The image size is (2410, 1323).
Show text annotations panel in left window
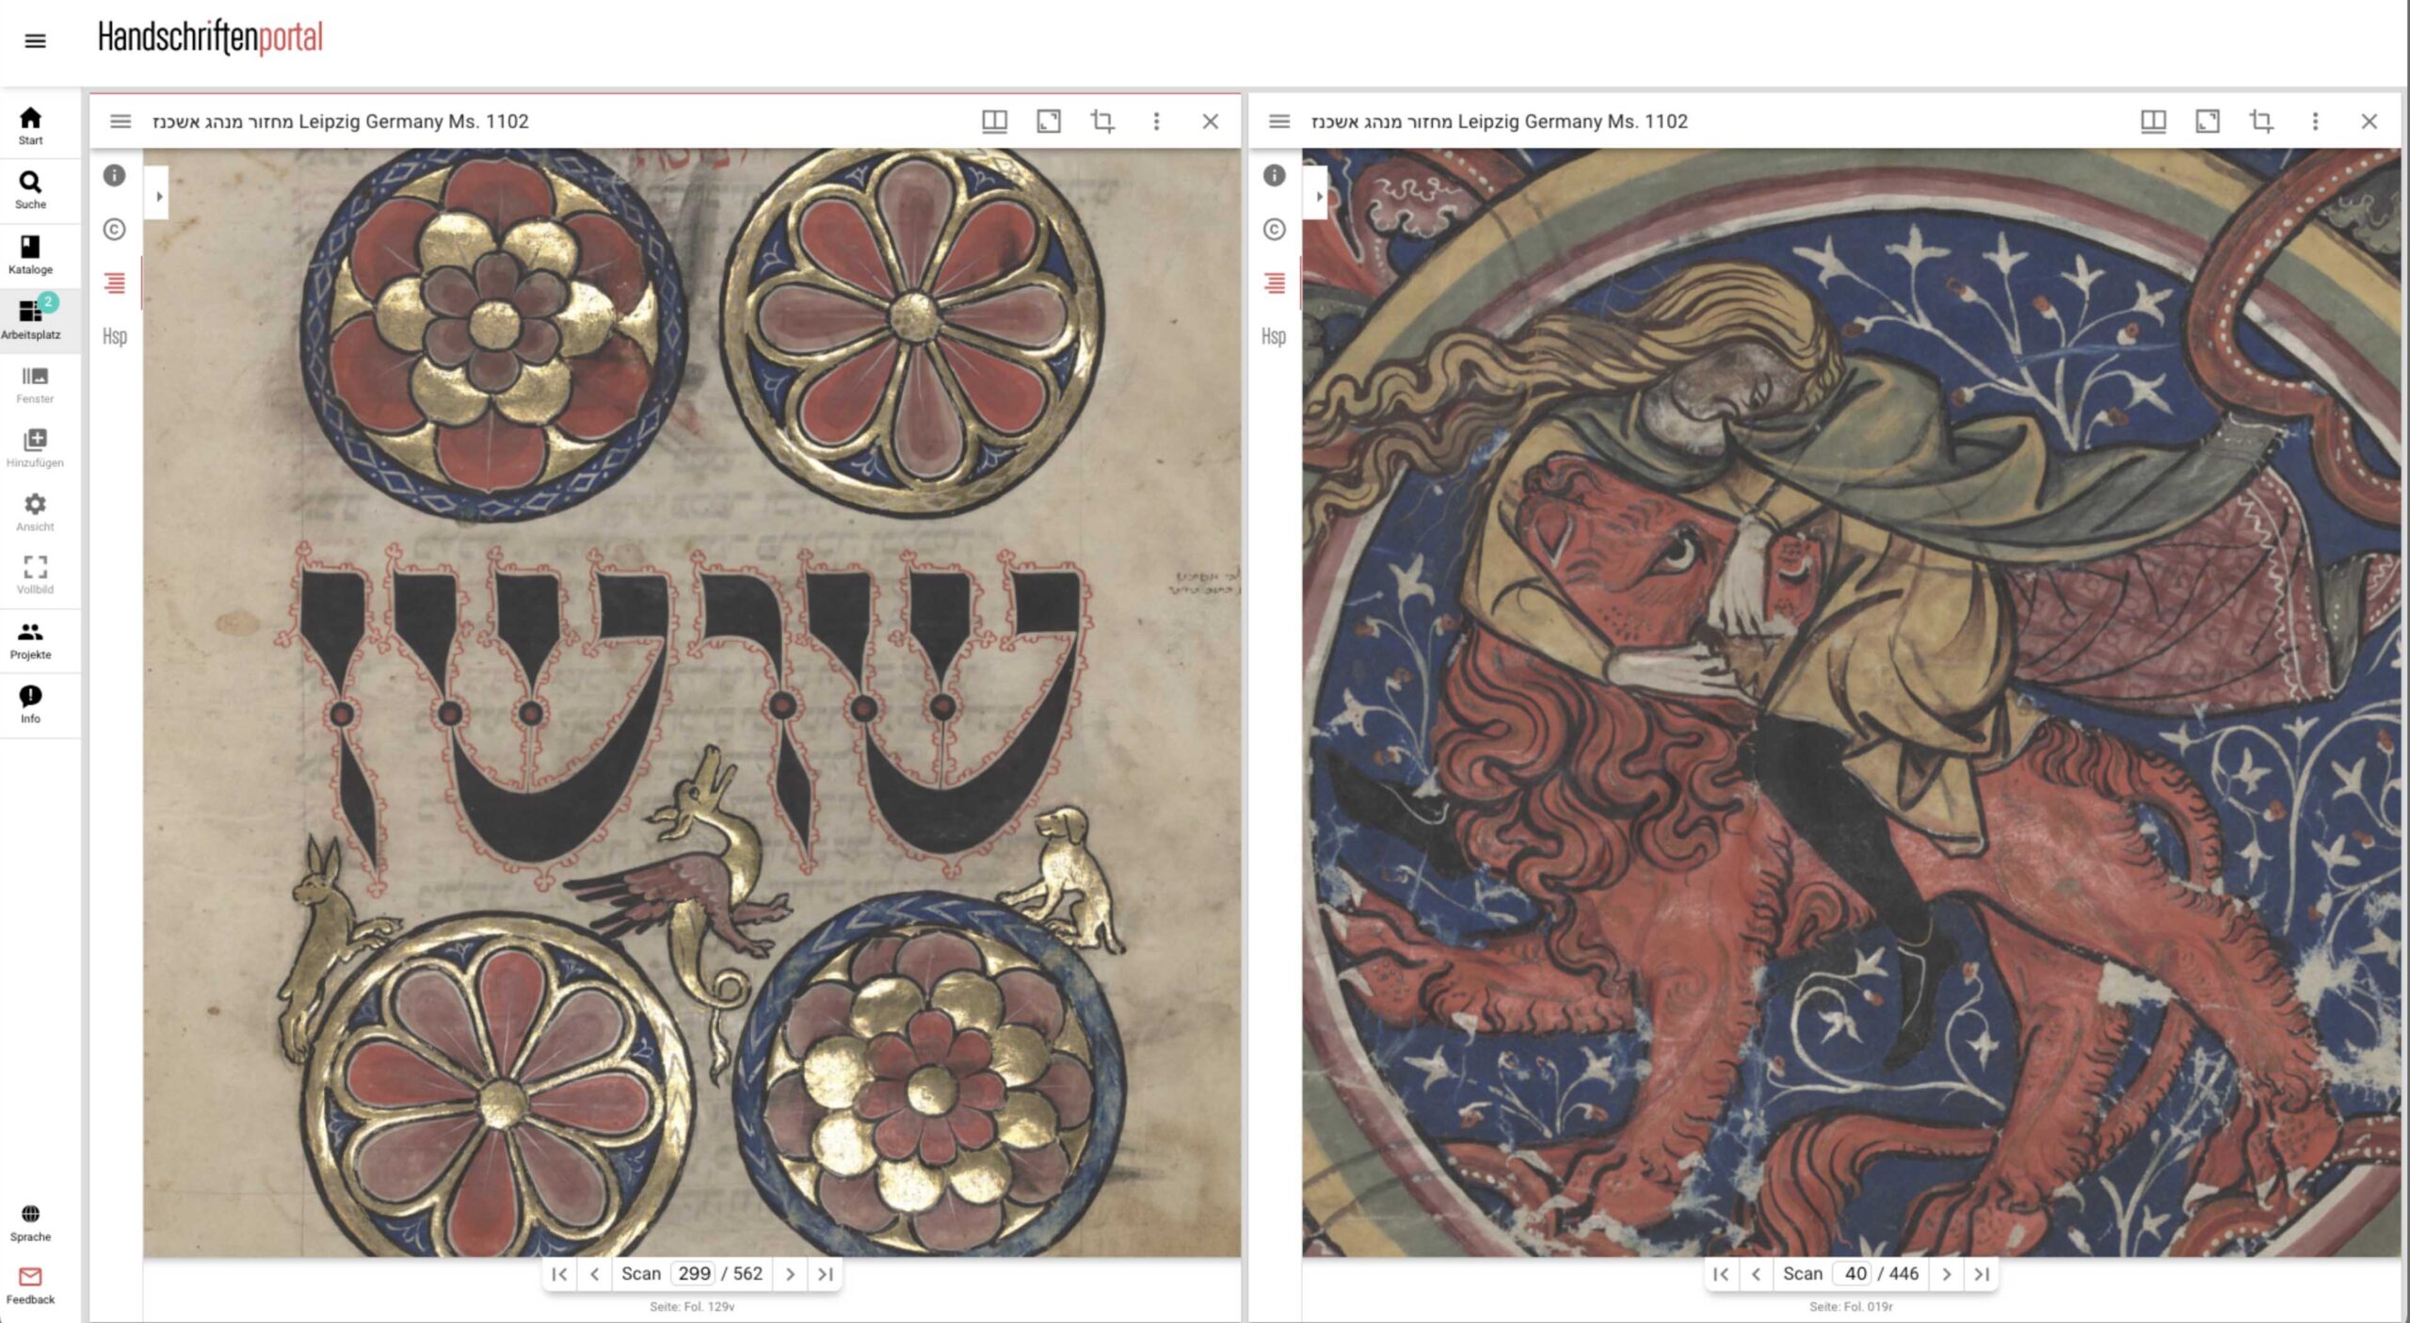coord(114,282)
